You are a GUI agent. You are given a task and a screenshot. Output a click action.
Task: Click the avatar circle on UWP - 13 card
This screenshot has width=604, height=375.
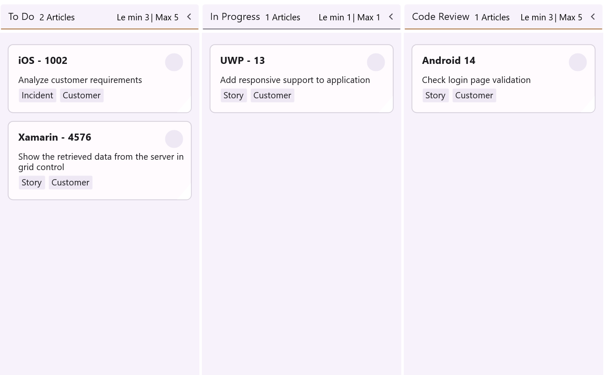[376, 62]
